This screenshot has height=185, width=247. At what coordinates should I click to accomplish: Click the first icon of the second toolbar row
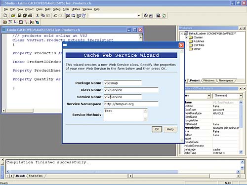[x=5, y=22]
